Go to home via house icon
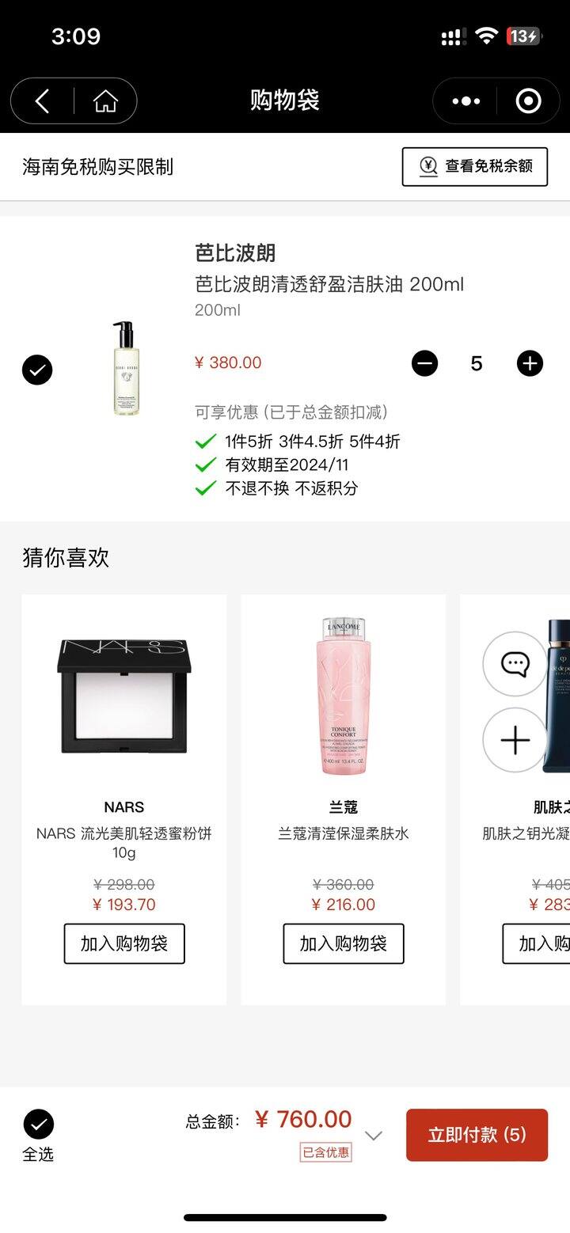570x1233 pixels. 105,101
